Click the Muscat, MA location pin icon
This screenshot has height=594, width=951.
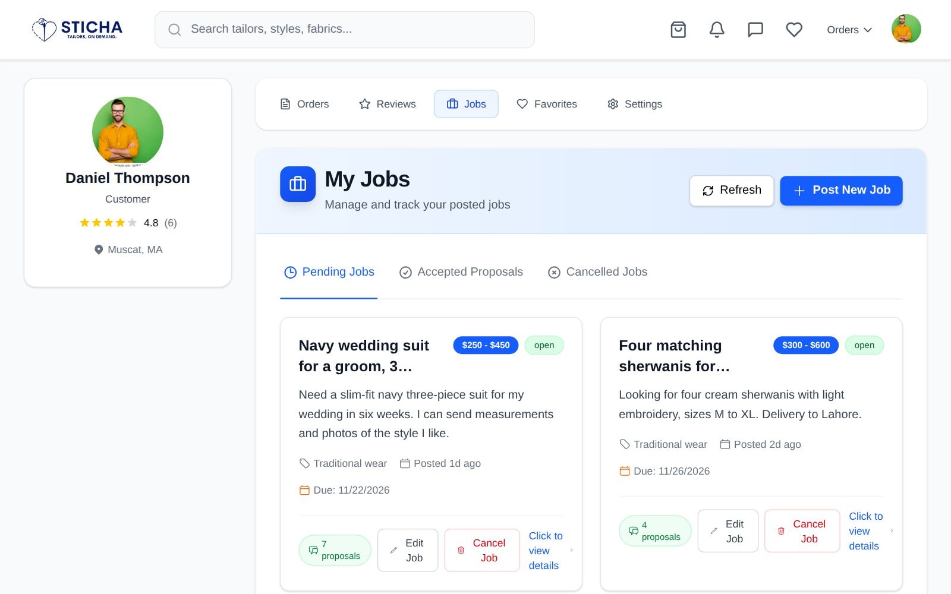point(99,250)
